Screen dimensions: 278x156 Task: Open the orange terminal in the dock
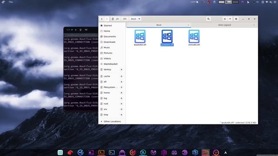click(101, 152)
